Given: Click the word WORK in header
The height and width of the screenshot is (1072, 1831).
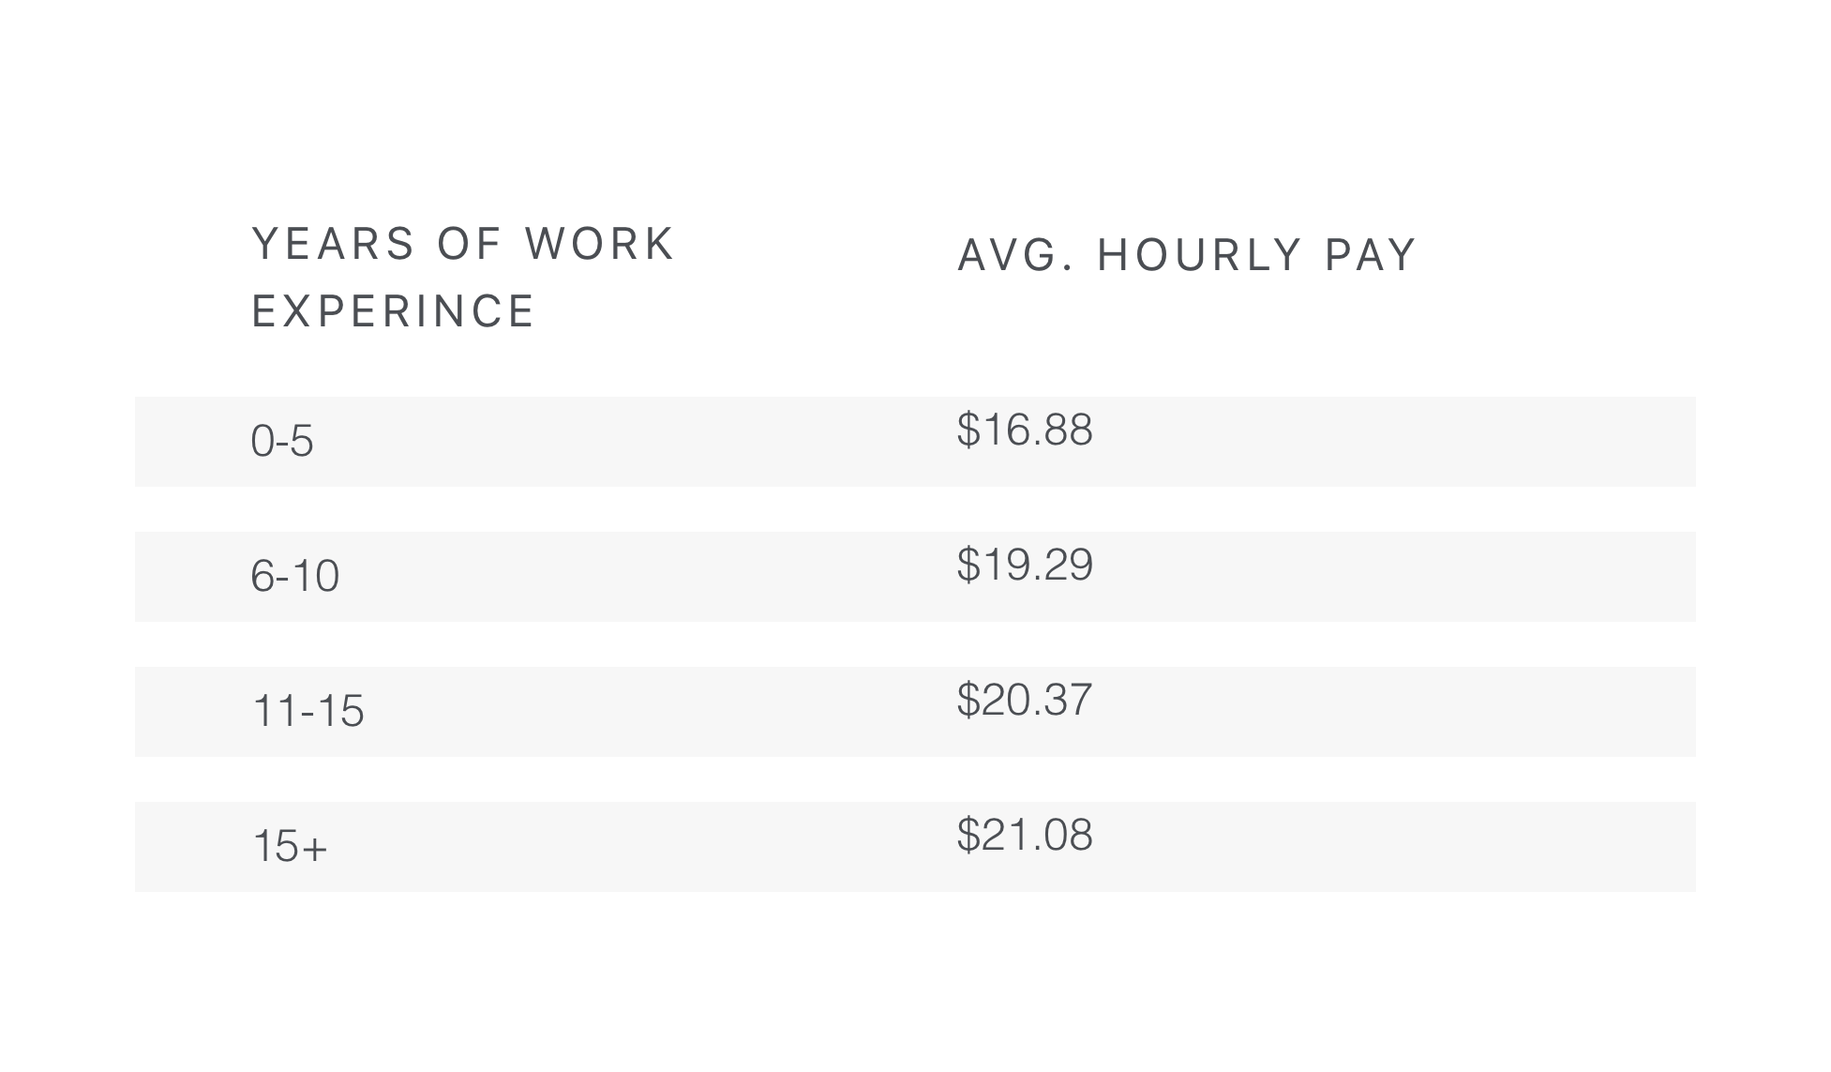Looking at the screenshot, I should pyautogui.click(x=600, y=244).
